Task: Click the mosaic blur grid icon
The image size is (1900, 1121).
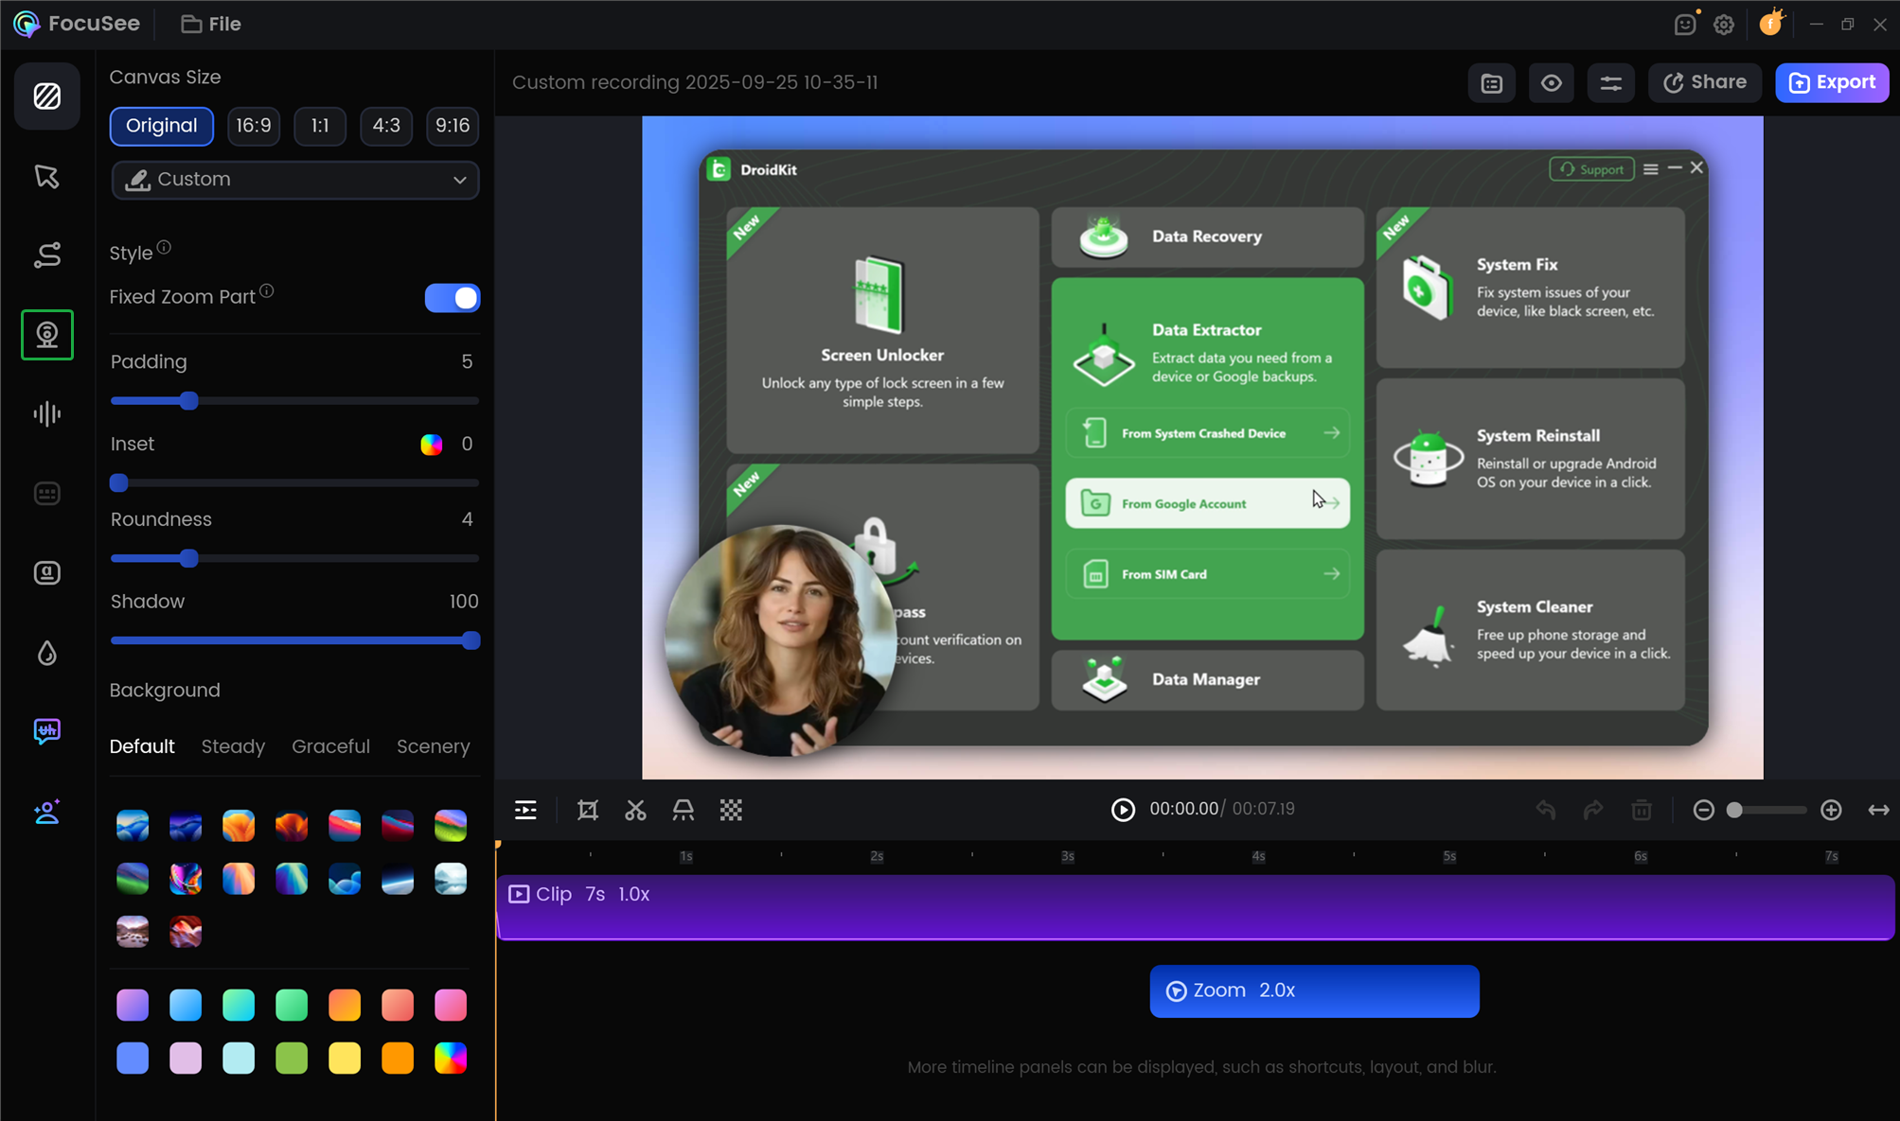Action: [731, 810]
